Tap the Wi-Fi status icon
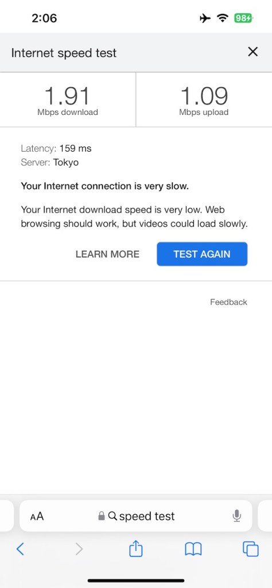Screen dimensions: 272x588 click(x=223, y=18)
